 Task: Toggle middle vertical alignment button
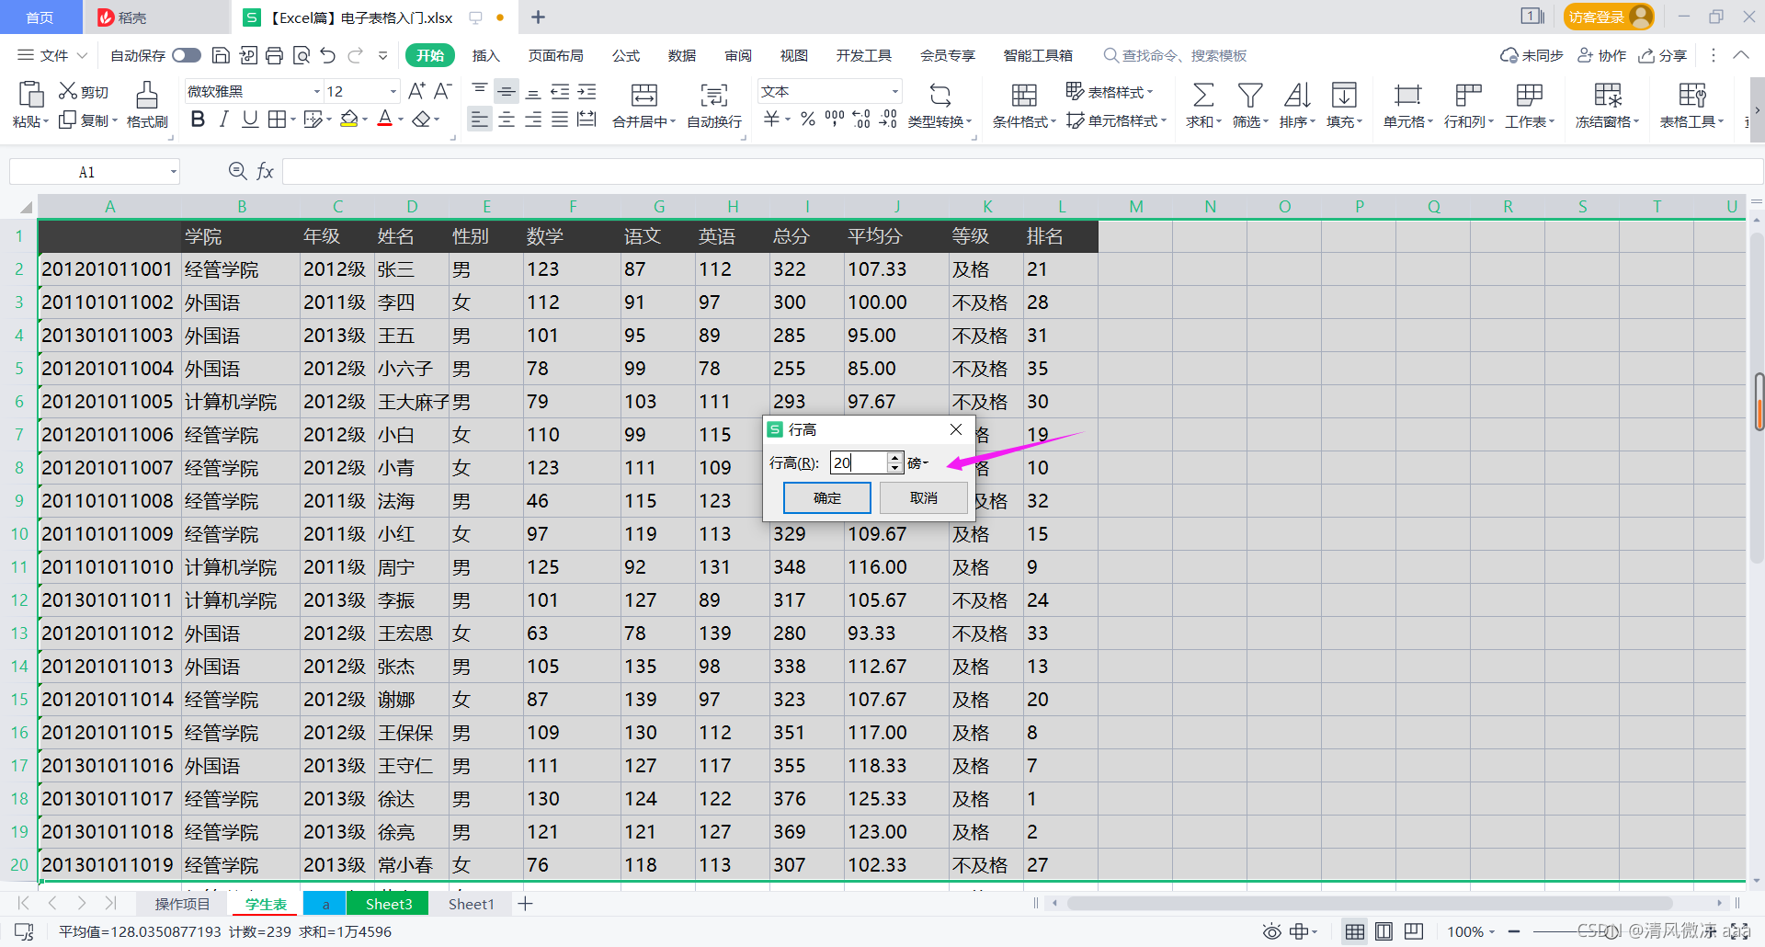click(507, 91)
